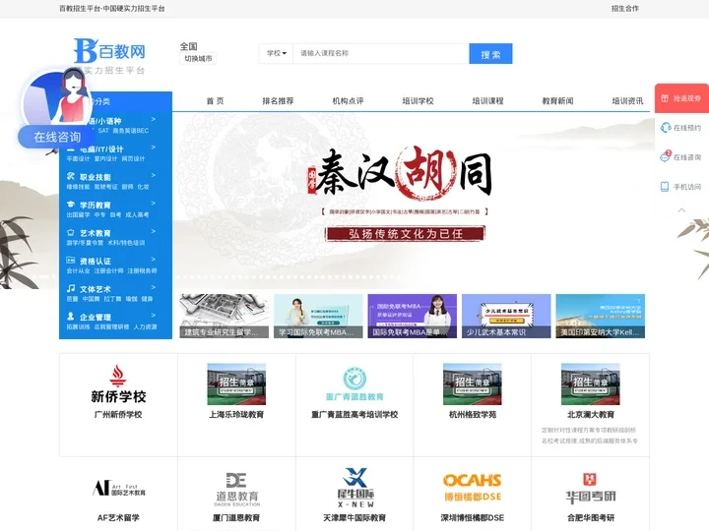Image resolution: width=709 pixels, height=531 pixels.
Task: Click the graduation cap icon beside 学历教育
Action: (x=71, y=205)
